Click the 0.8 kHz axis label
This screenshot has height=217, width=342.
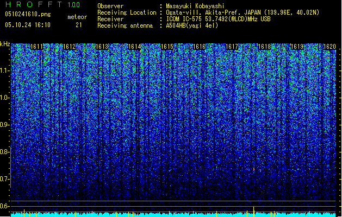[4, 152]
